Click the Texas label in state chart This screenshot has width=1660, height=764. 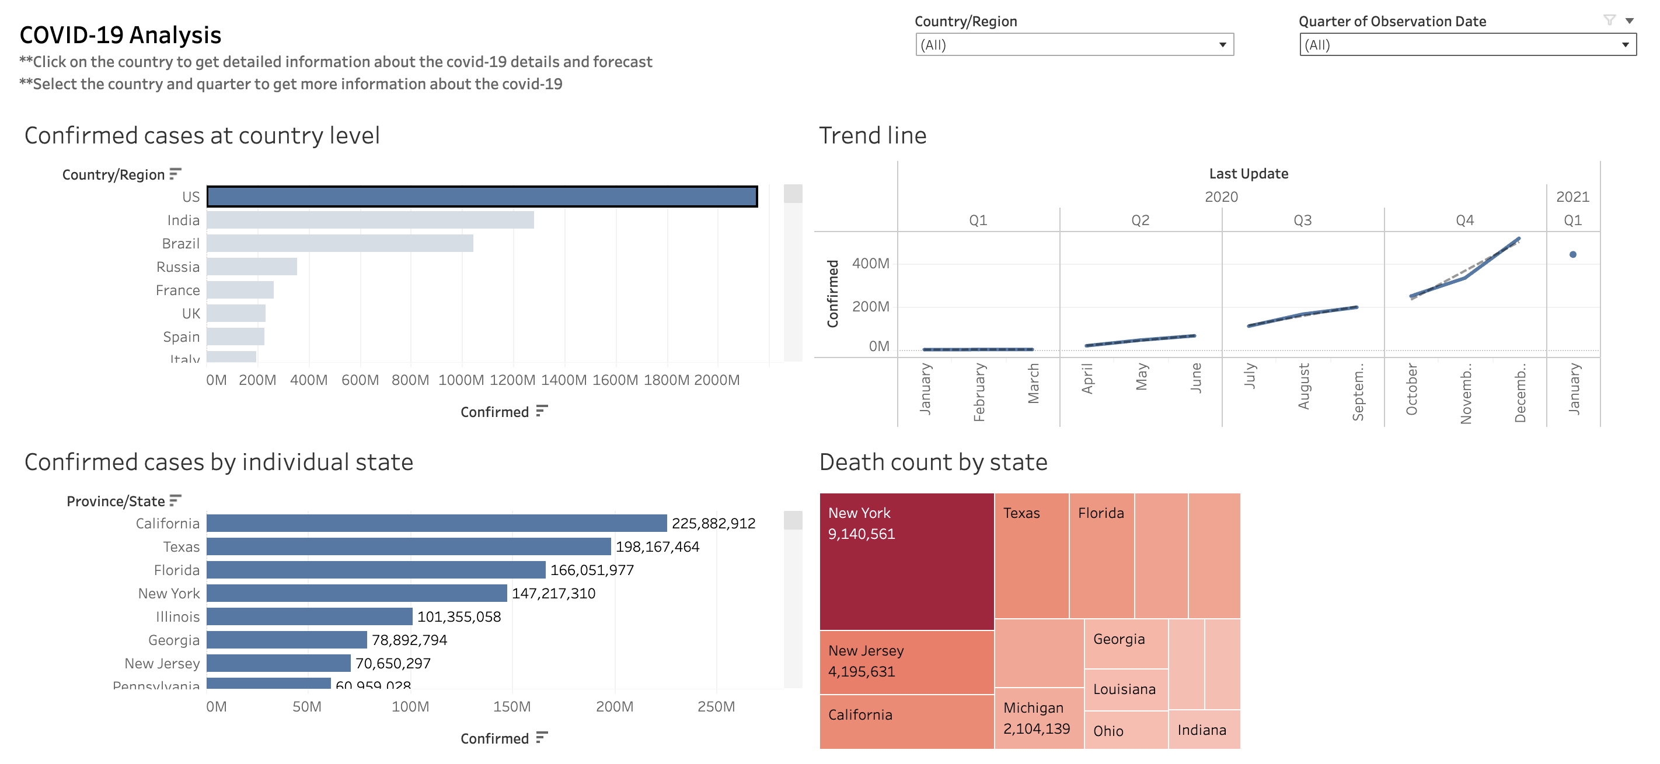(181, 546)
